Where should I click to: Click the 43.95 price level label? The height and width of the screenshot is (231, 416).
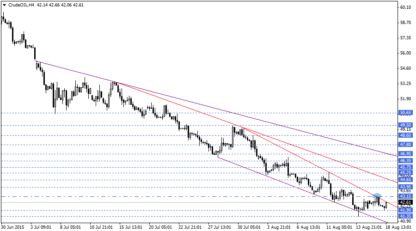point(406,187)
